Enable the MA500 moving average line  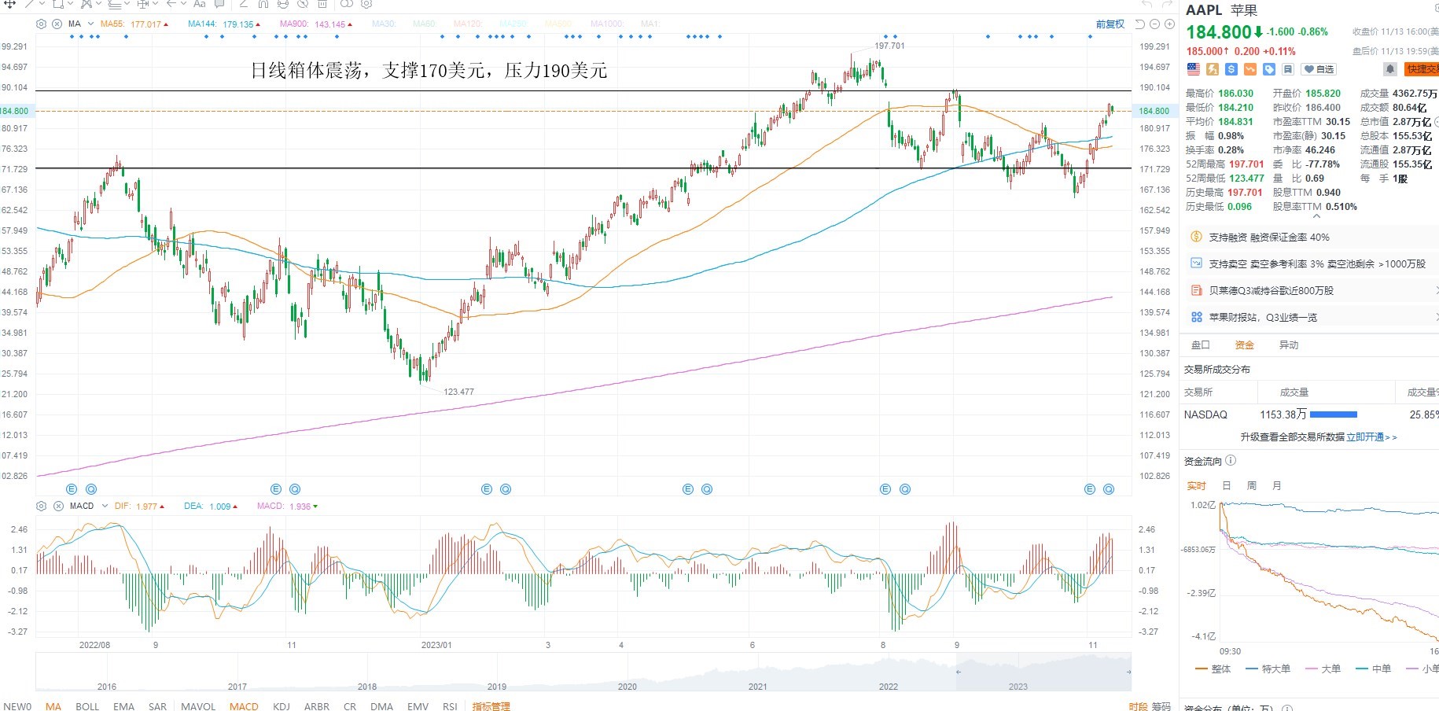point(559,24)
